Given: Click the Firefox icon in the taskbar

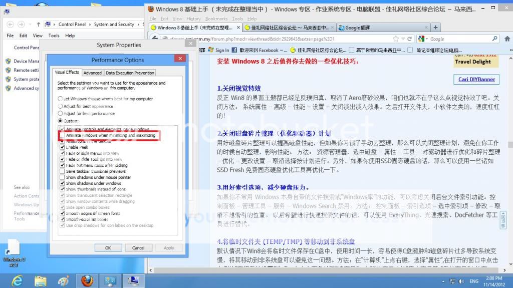Looking at the screenshot, I should [x=87, y=278].
